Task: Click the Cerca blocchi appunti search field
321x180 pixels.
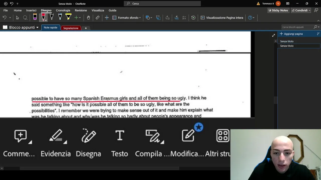Action: (298, 27)
